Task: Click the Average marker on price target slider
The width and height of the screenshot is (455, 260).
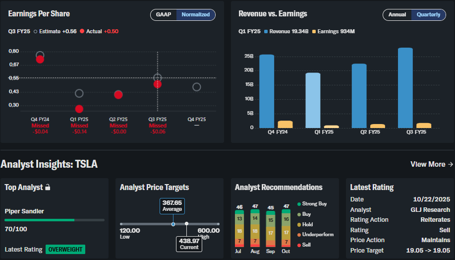Action: 173,224
